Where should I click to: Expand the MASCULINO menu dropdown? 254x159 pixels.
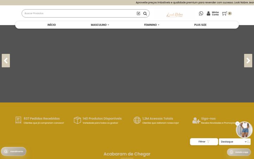(x=100, y=25)
